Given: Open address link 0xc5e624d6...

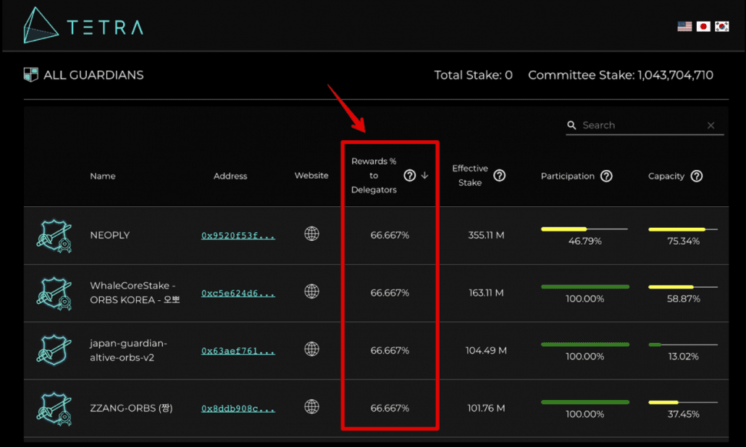Looking at the screenshot, I should tap(238, 293).
